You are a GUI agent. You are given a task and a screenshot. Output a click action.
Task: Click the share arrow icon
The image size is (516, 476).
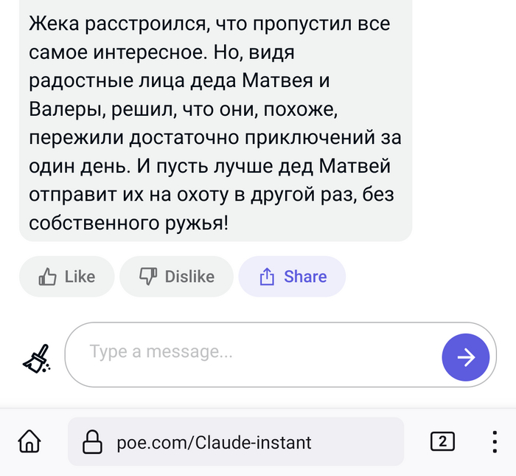click(266, 277)
